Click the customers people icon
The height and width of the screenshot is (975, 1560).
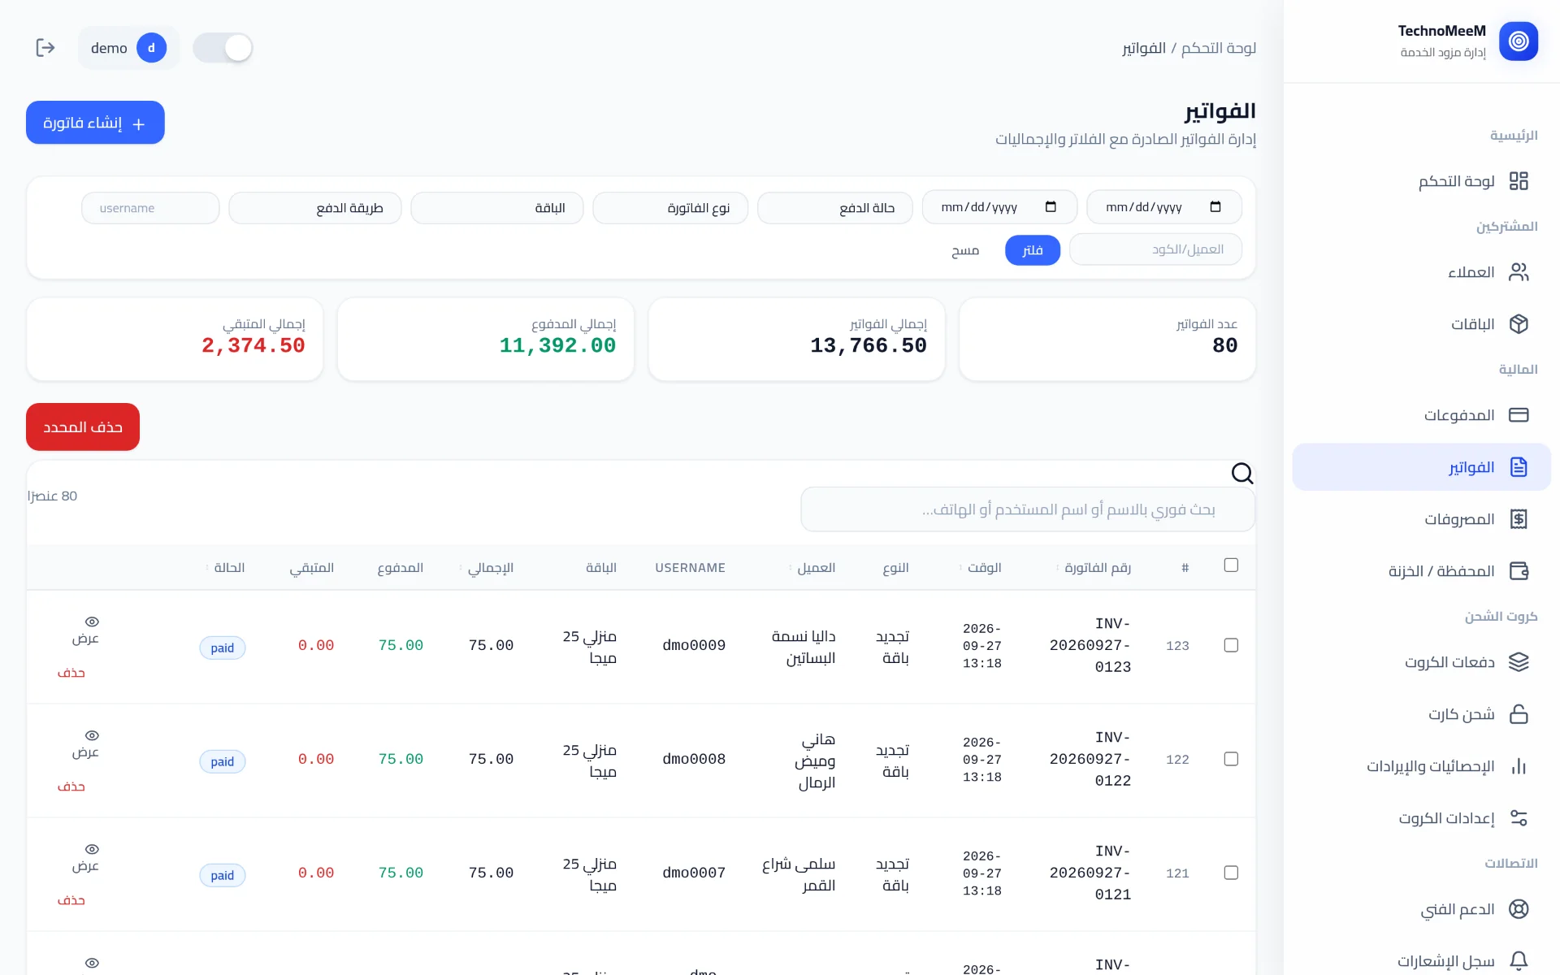1518,272
